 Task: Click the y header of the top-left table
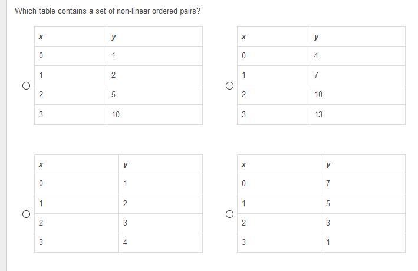pos(113,37)
